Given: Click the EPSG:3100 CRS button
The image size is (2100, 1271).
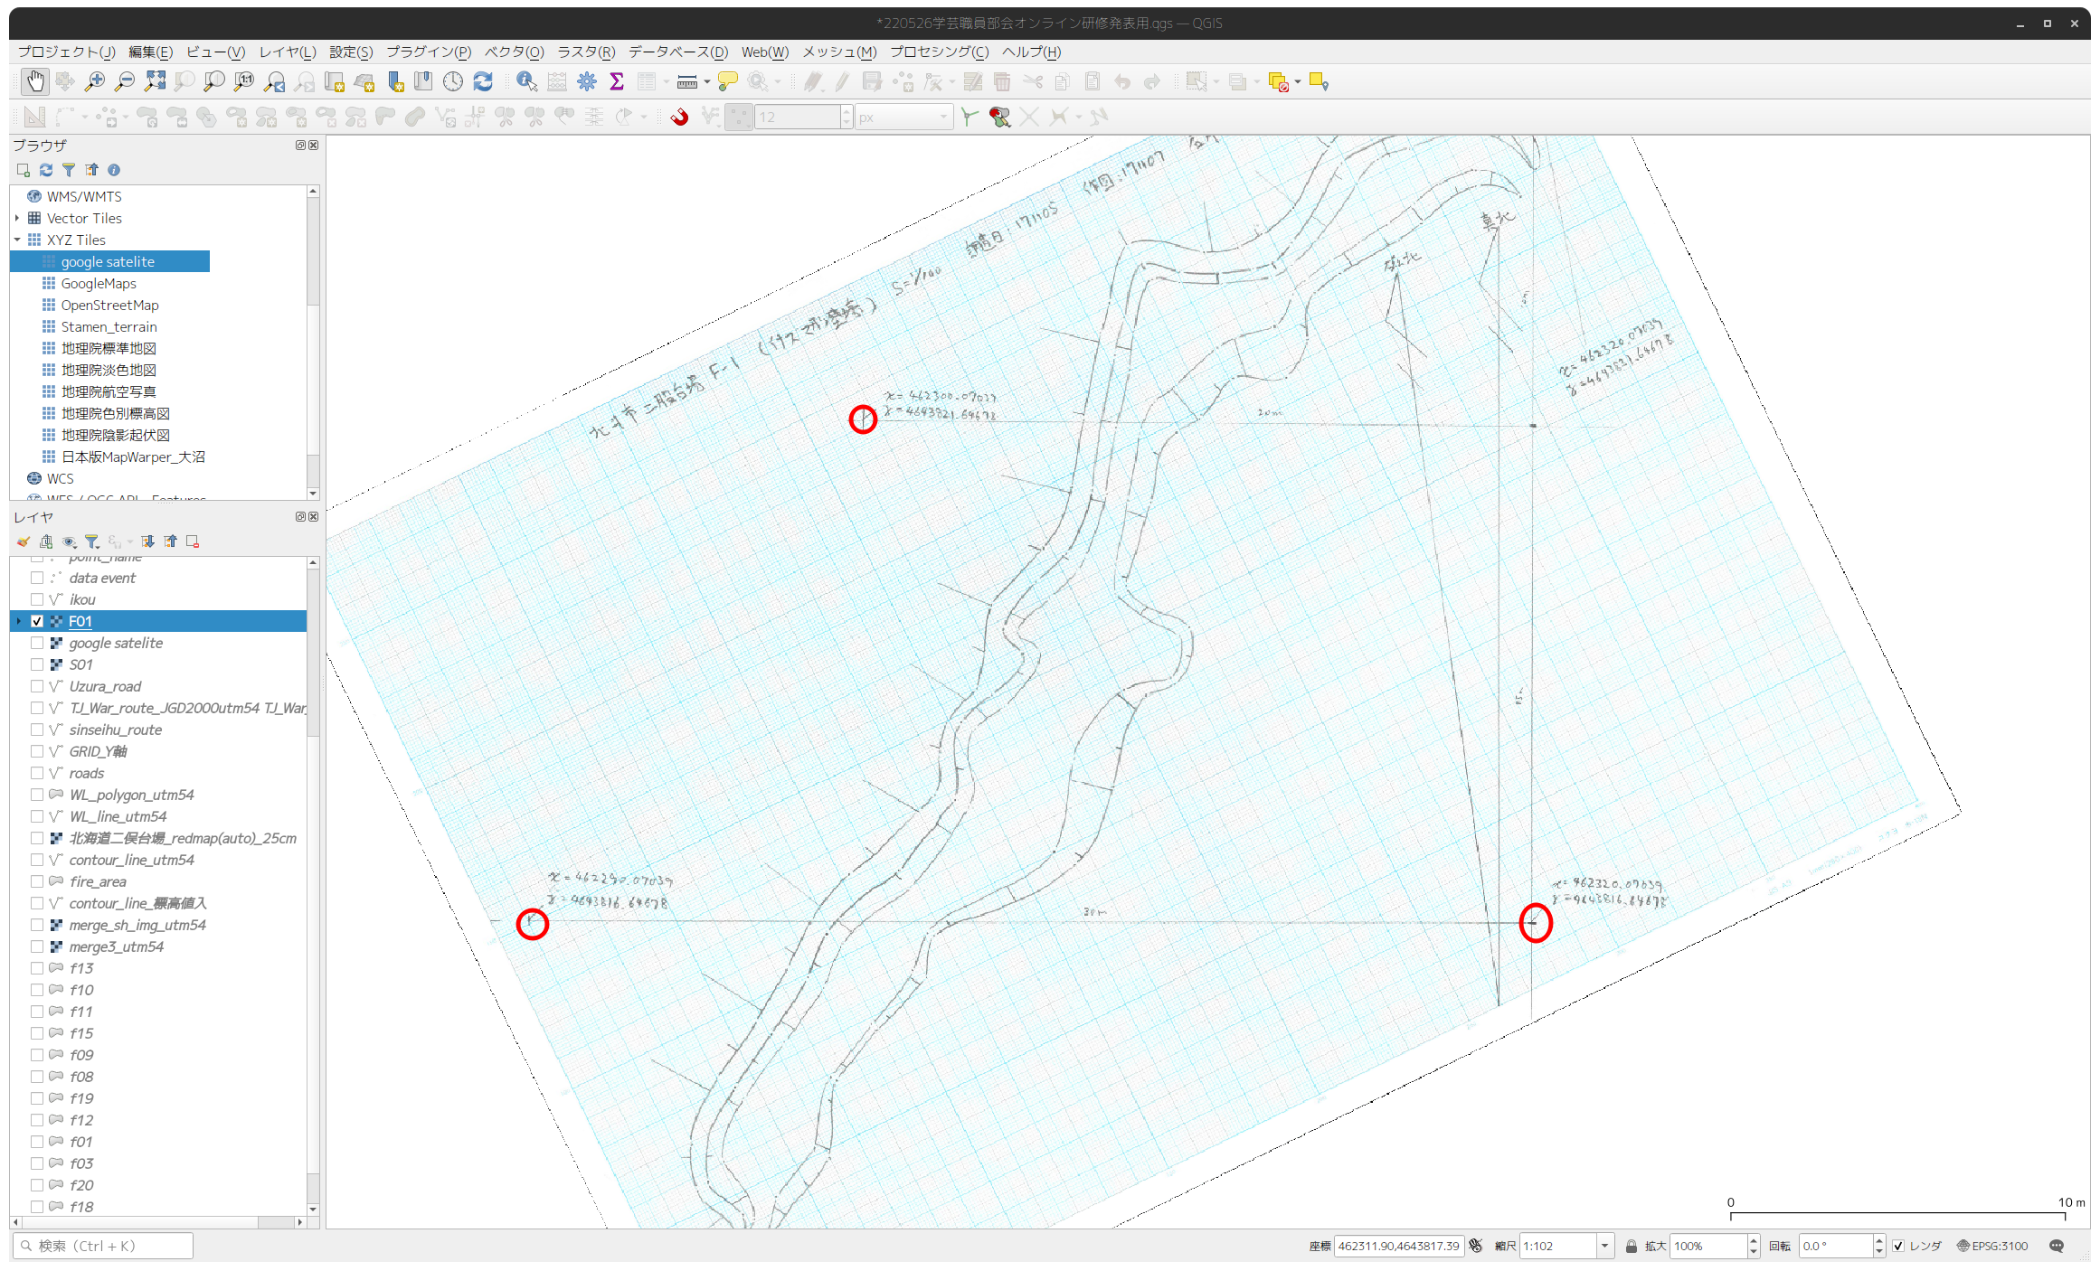Looking at the screenshot, I should coord(1991,1246).
